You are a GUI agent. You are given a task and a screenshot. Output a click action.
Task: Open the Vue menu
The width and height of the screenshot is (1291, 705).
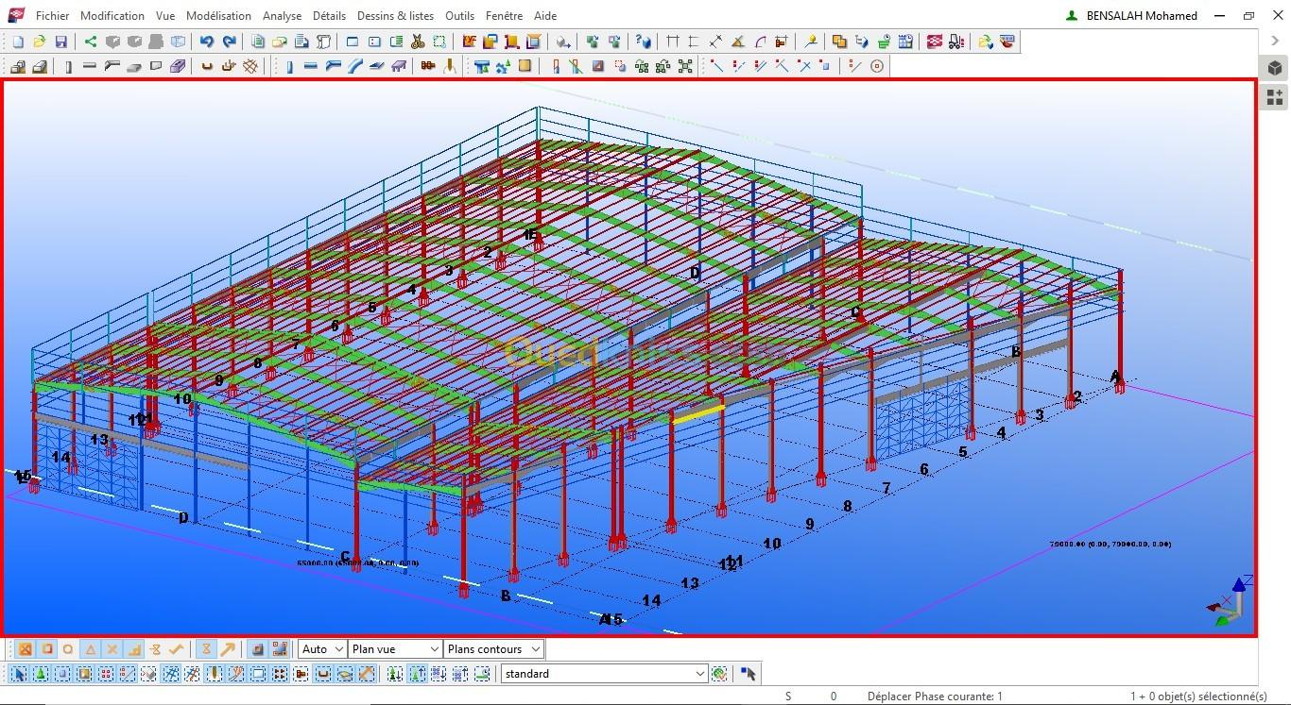click(x=165, y=16)
